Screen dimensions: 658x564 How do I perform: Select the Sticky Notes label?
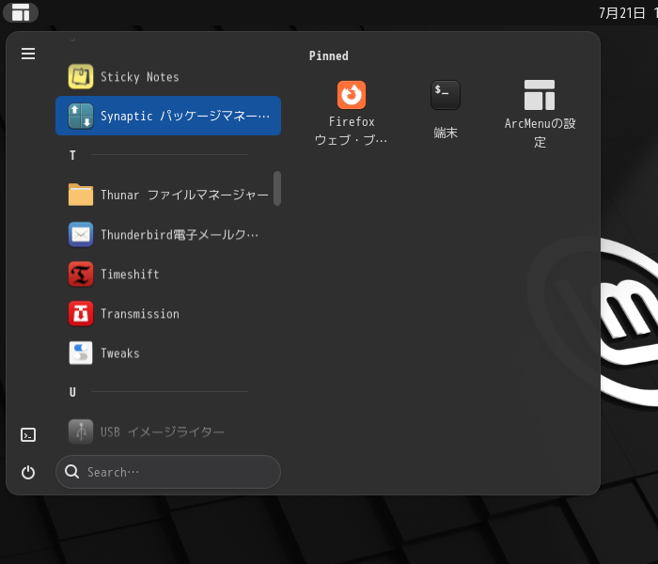140,77
